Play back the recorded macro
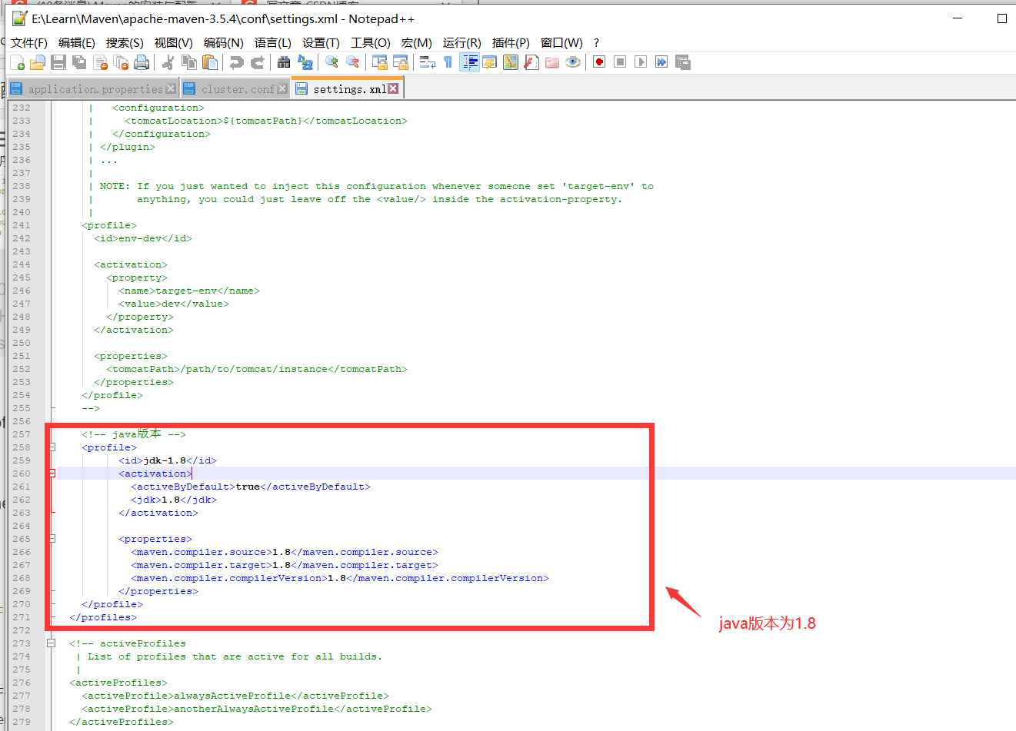 click(x=641, y=62)
